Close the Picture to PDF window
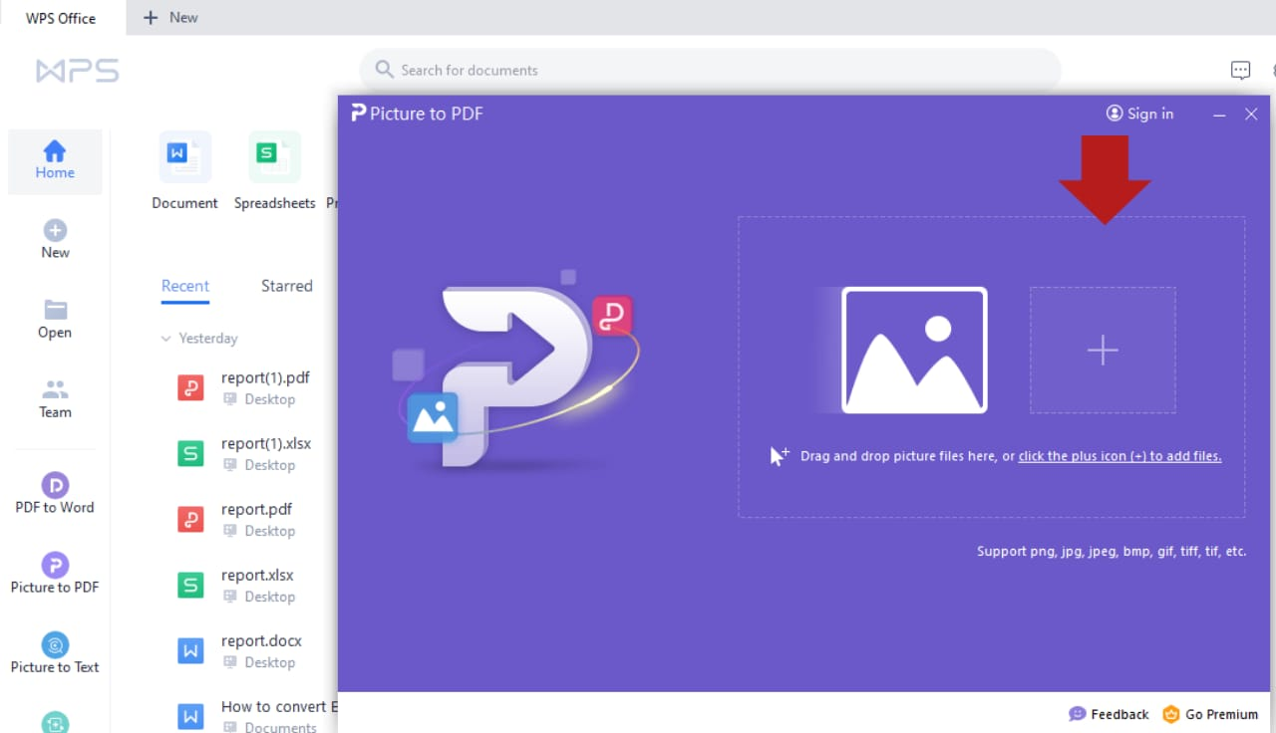The image size is (1276, 733). pyautogui.click(x=1251, y=115)
